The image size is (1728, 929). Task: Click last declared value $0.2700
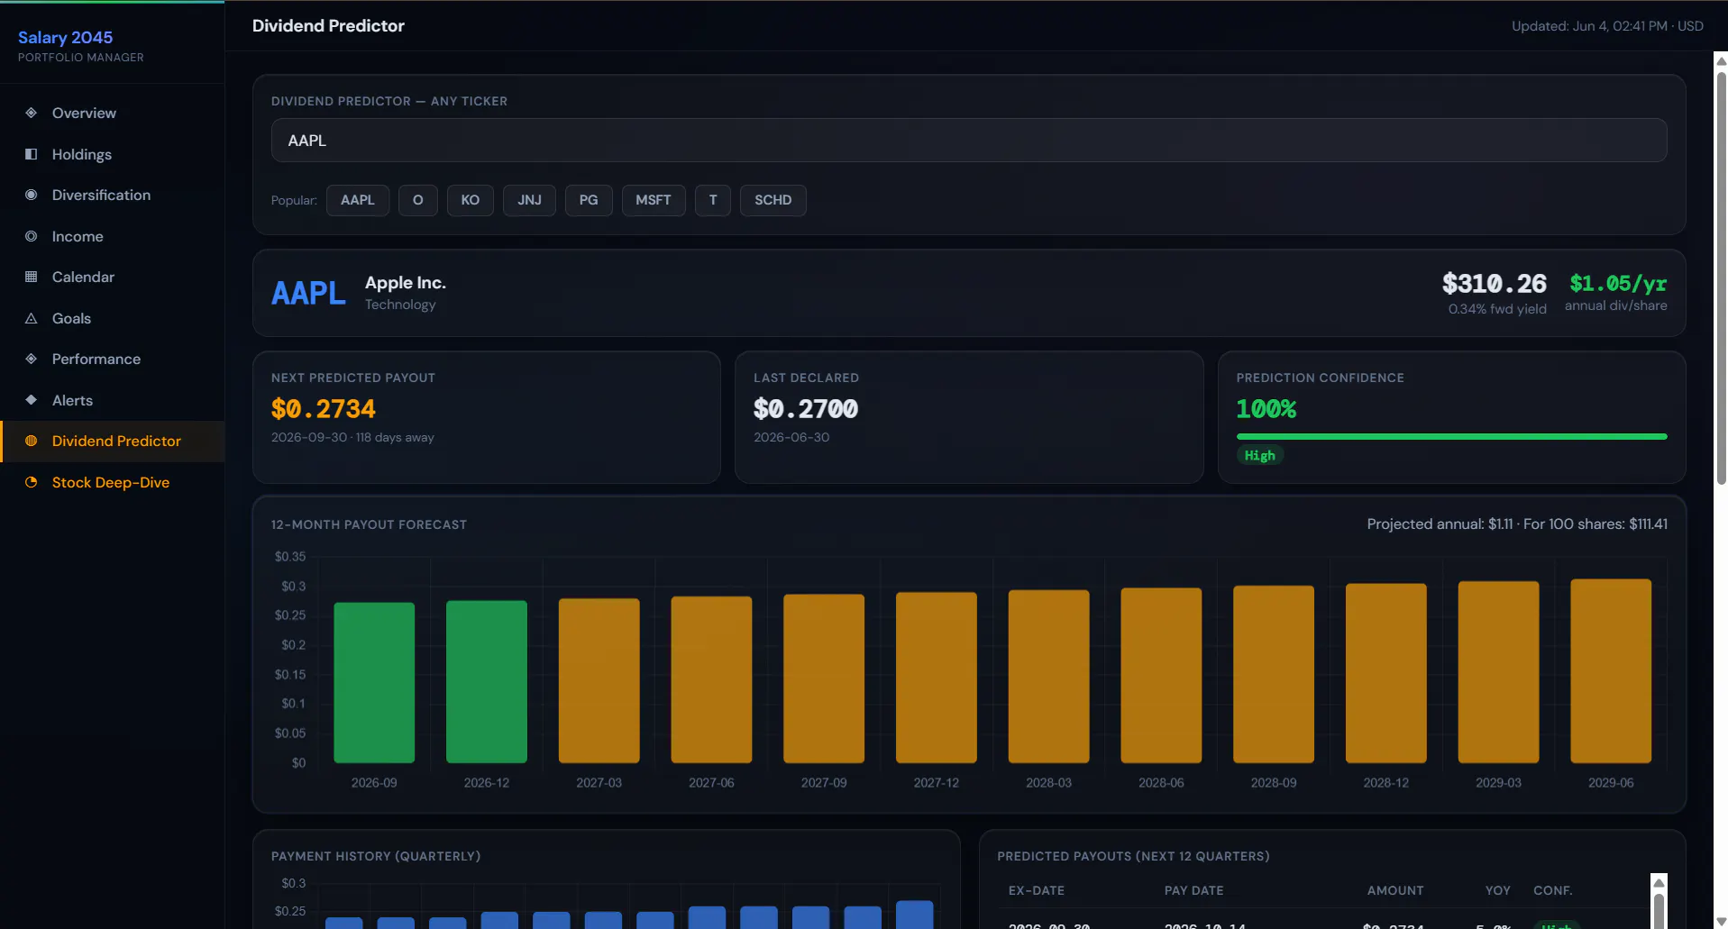coord(806,409)
